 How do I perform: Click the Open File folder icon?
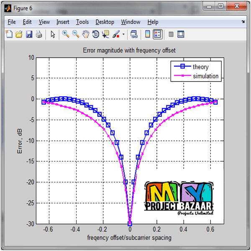pyautogui.click(x=19, y=34)
